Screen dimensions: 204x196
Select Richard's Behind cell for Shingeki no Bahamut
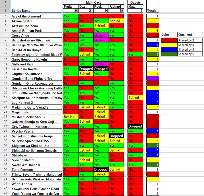(x=116, y=150)
